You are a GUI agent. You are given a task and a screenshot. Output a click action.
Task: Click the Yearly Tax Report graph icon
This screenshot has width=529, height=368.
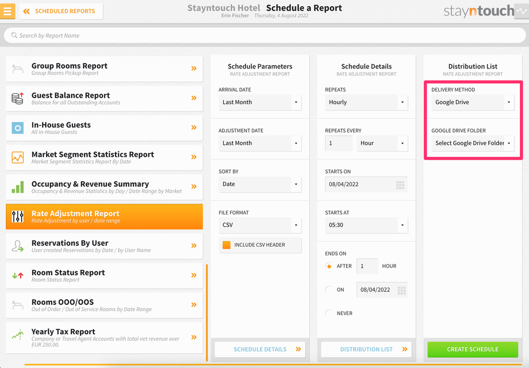pyautogui.click(x=18, y=334)
